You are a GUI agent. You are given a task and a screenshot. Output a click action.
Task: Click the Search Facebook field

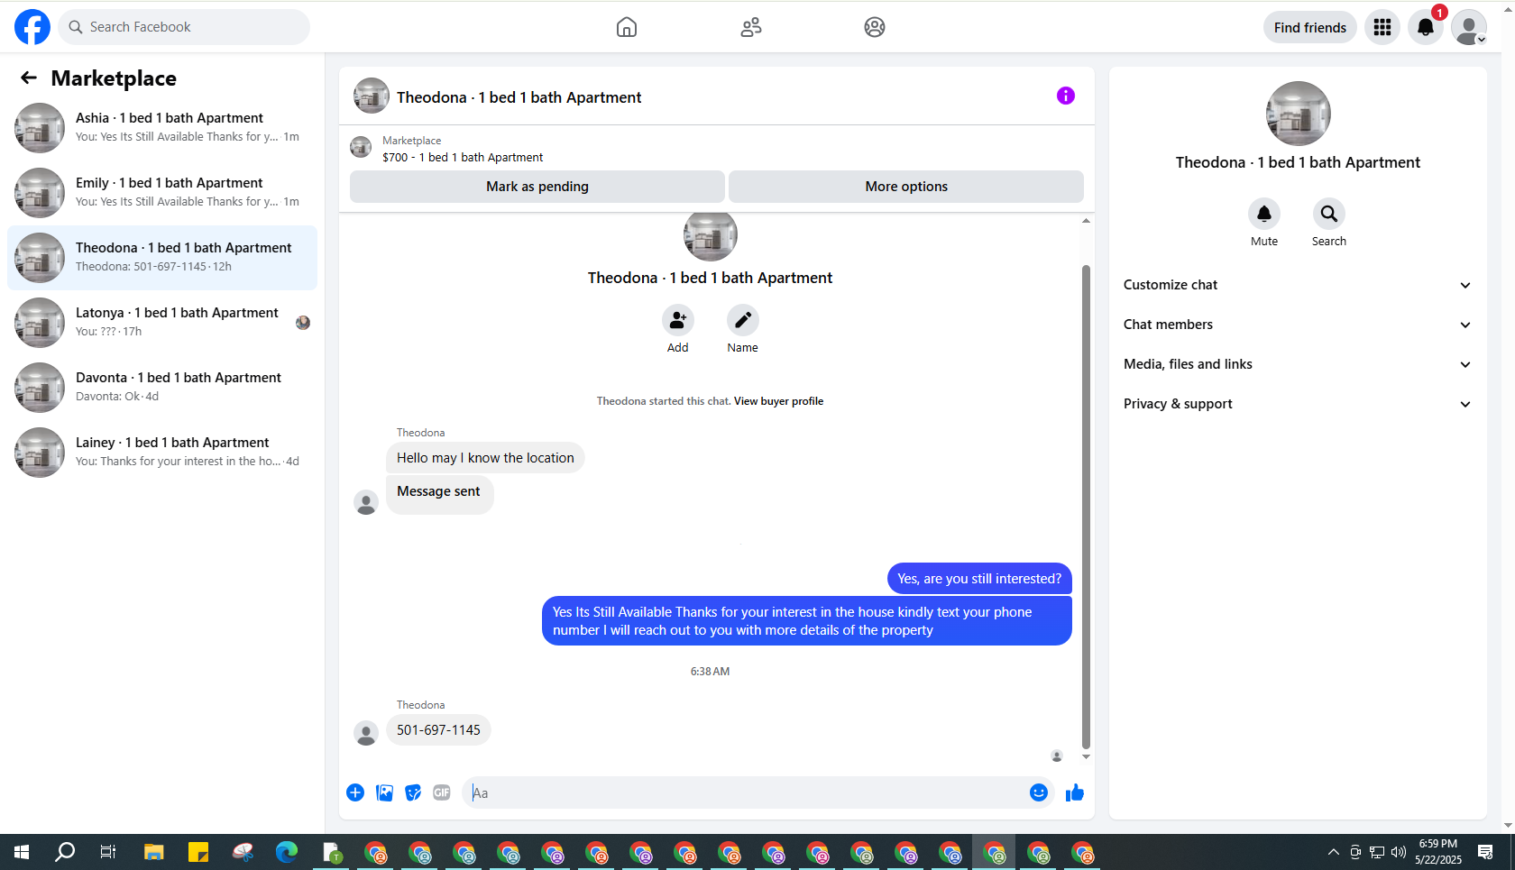pos(184,27)
